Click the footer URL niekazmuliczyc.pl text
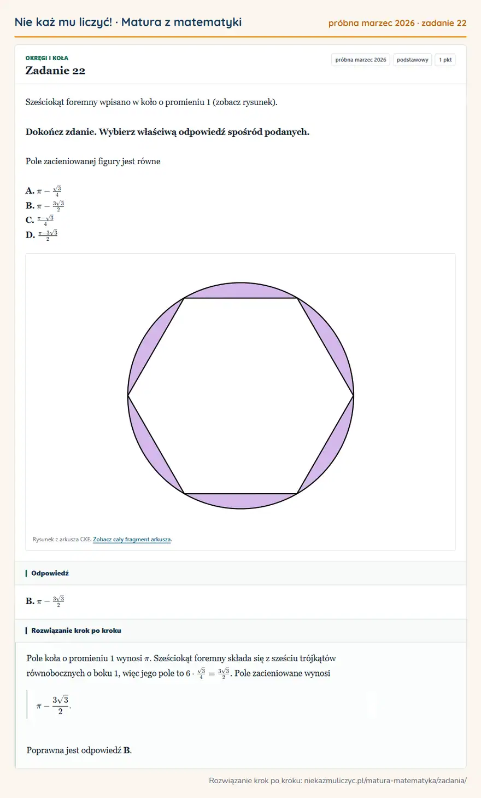 pyautogui.click(x=385, y=780)
